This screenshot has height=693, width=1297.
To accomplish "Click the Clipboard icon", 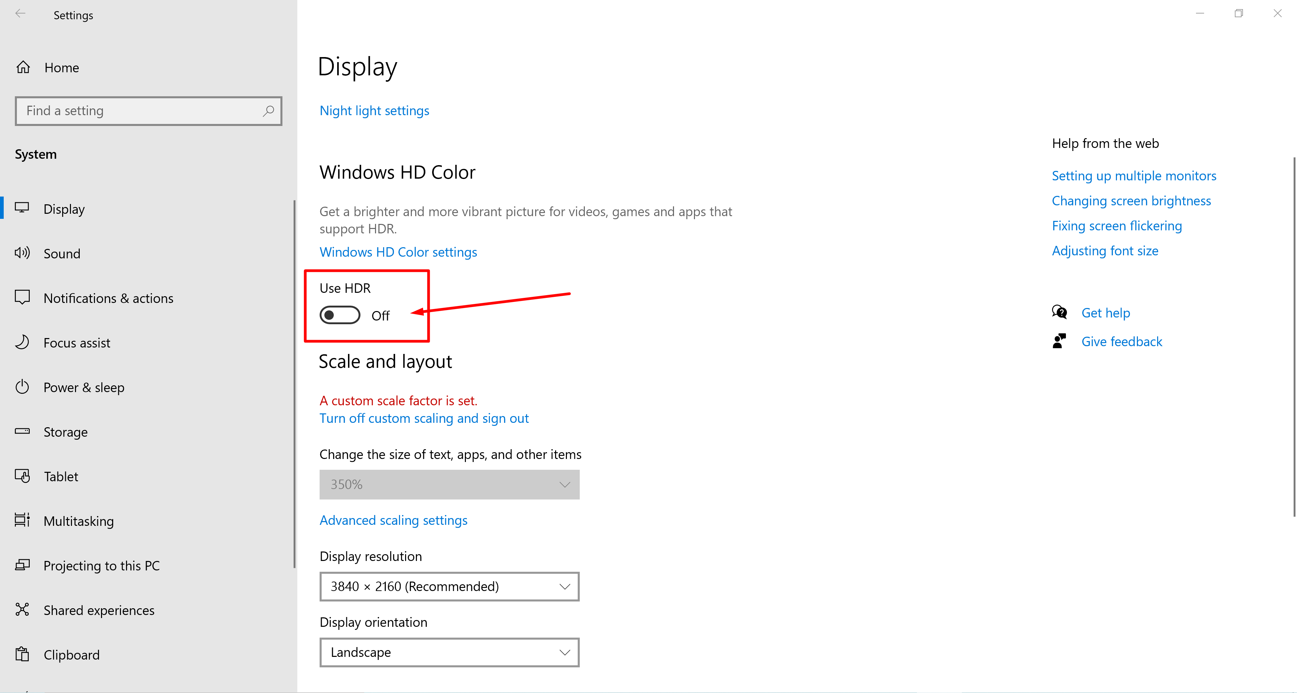I will point(22,654).
